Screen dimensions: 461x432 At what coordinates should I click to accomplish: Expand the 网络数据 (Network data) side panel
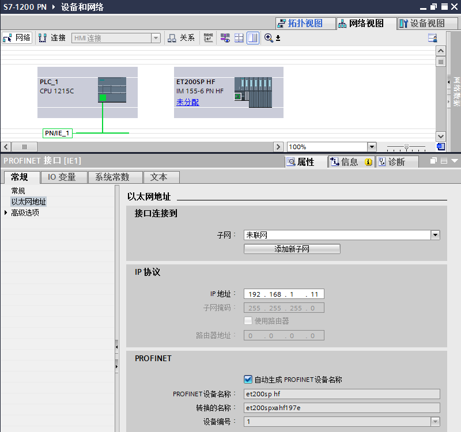pyautogui.click(x=449, y=82)
